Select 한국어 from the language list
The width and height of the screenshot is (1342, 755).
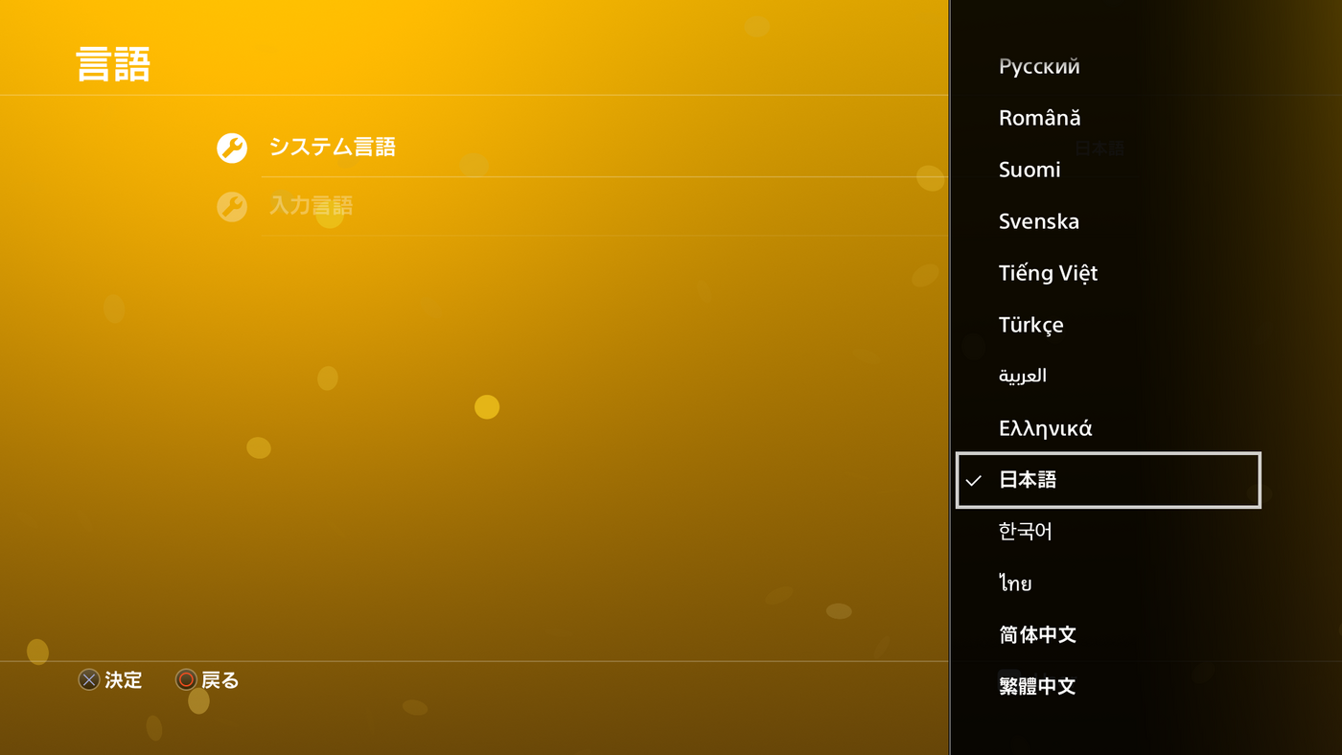(x=1026, y=532)
